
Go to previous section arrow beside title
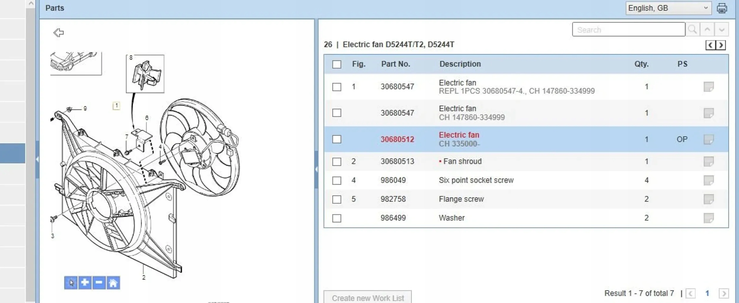click(x=710, y=45)
